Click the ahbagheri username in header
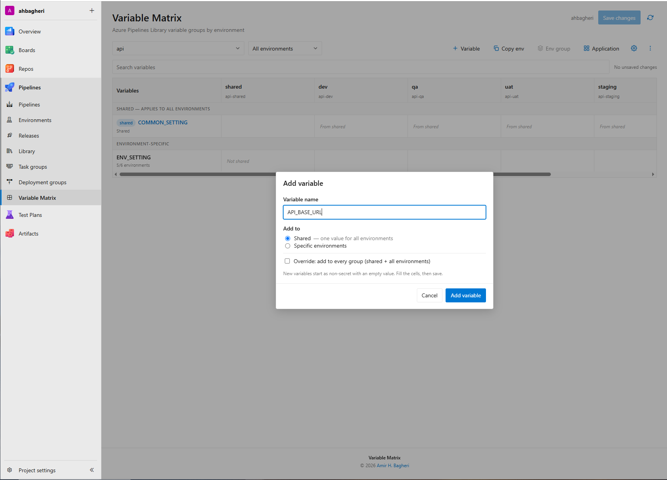Viewport: 667px width, 480px height. click(x=582, y=18)
